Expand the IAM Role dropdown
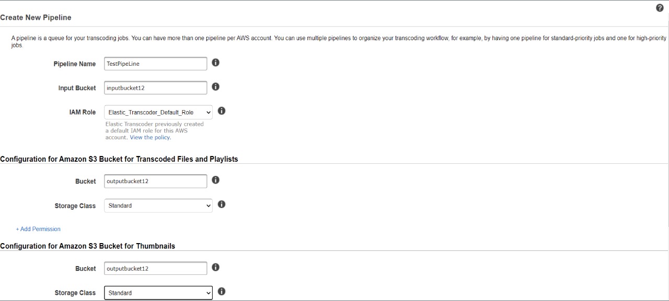Image resolution: width=669 pixels, height=301 pixels. click(158, 112)
